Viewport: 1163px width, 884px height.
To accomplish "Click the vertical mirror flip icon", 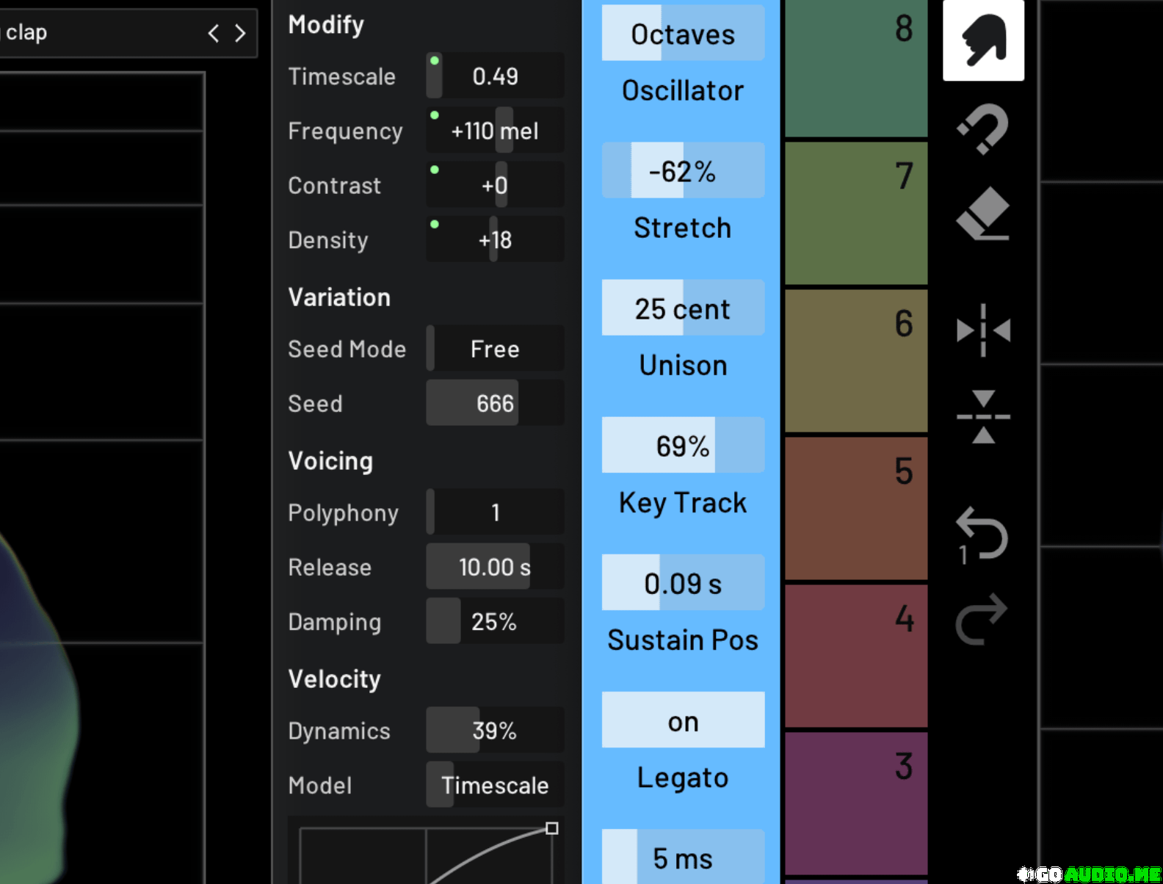I will [x=983, y=417].
